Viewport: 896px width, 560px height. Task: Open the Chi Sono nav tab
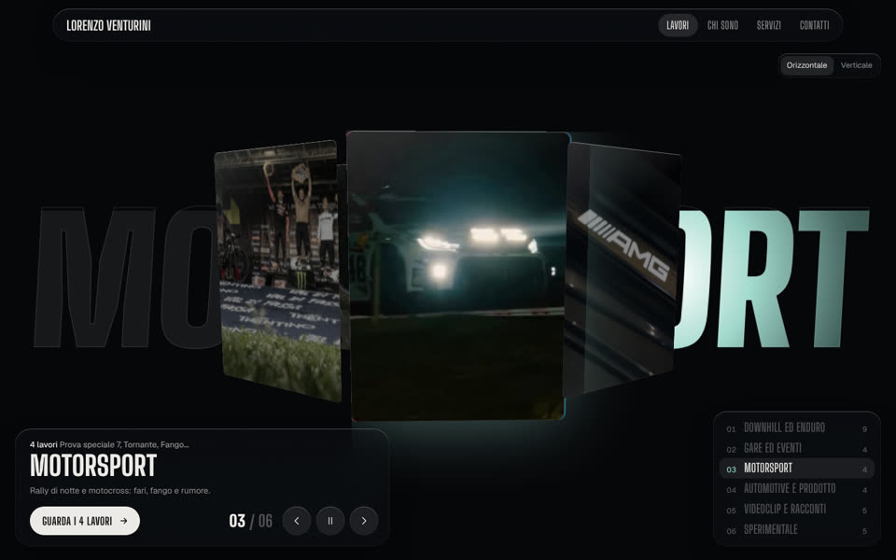click(722, 25)
